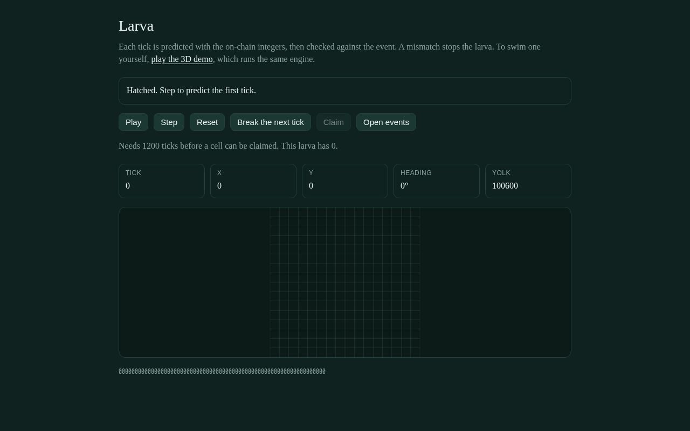Click the Reset button
The height and width of the screenshot is (431, 690).
(x=207, y=122)
